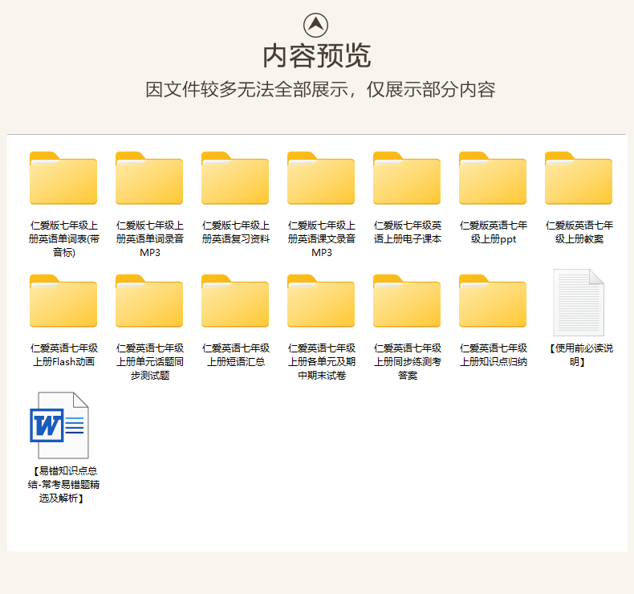Click label 仁爱版英语七年级上册教案
This screenshot has height=594, width=634.
click(x=579, y=232)
